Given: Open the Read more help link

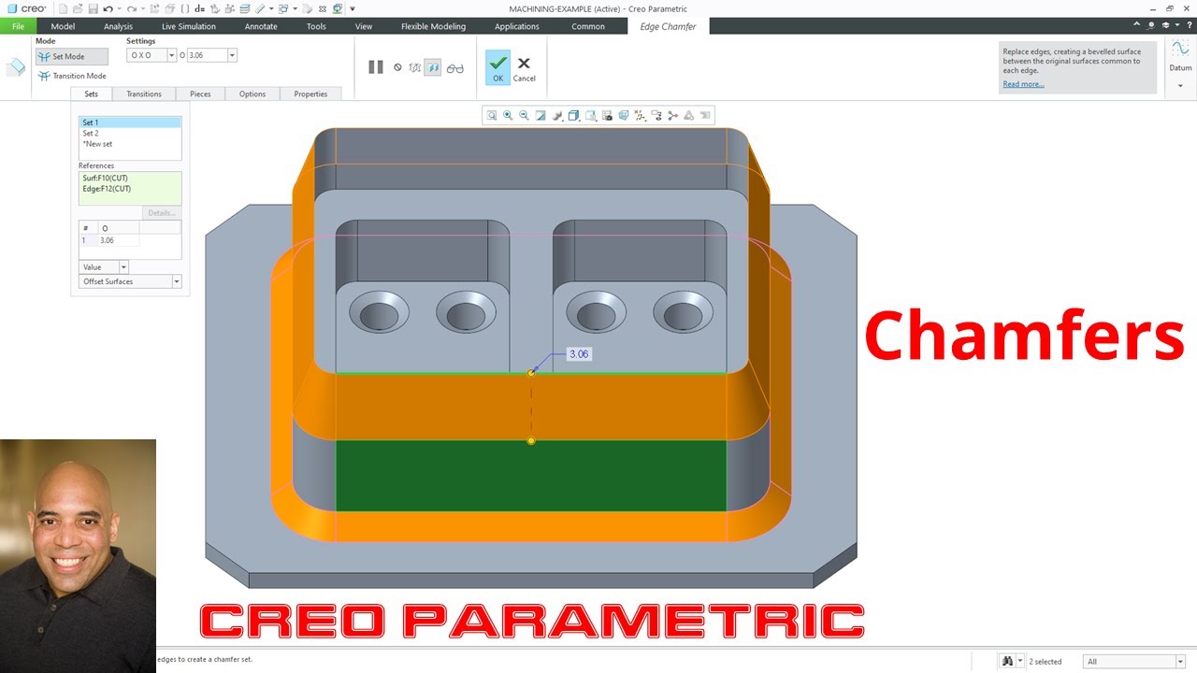Looking at the screenshot, I should click(x=1023, y=84).
